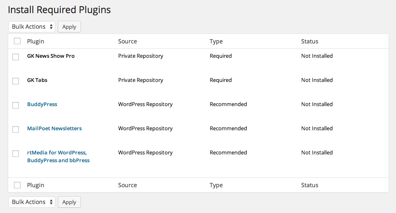The width and height of the screenshot is (396, 213).
Task: Select the rtMedia plugin checkbox
Action: (16, 154)
